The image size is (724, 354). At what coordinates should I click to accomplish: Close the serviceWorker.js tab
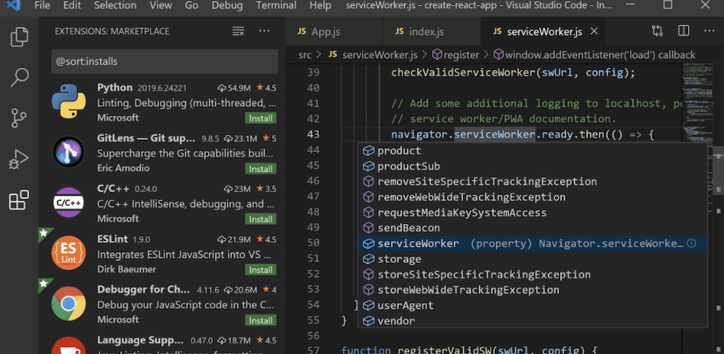tap(594, 32)
